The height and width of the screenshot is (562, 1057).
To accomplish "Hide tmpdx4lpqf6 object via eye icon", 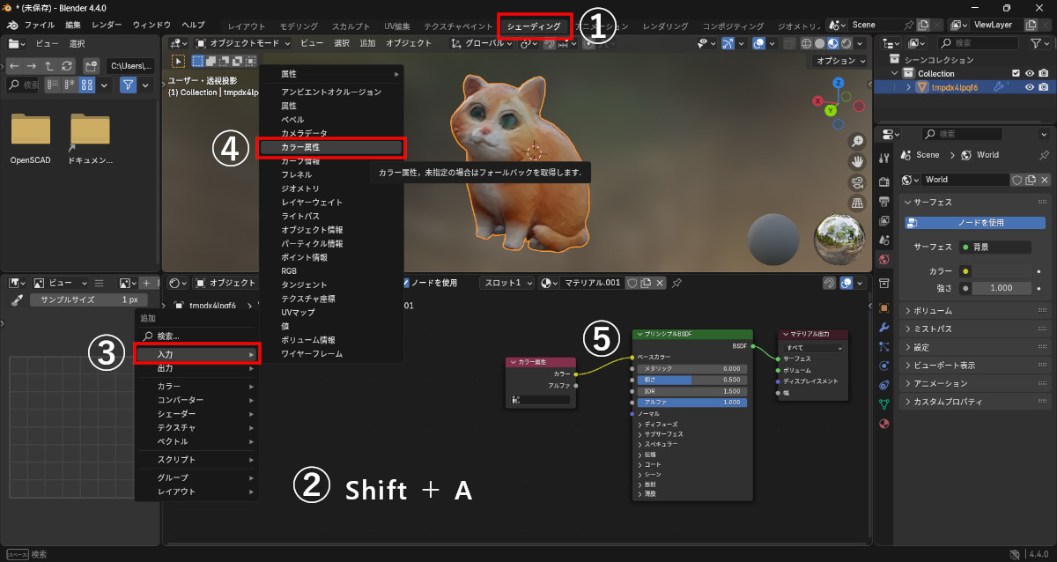I will pos(1029,87).
